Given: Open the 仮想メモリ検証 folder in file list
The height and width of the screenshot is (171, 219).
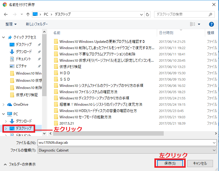Looking at the screenshot, I should [x=70, y=66].
